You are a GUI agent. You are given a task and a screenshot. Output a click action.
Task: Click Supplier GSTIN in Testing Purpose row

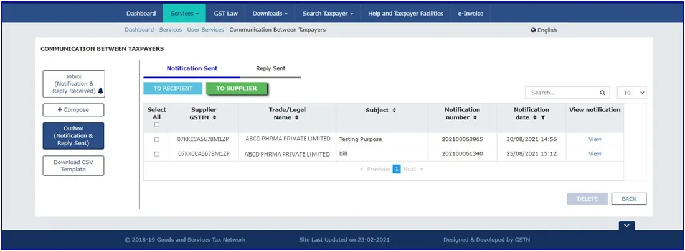point(203,139)
